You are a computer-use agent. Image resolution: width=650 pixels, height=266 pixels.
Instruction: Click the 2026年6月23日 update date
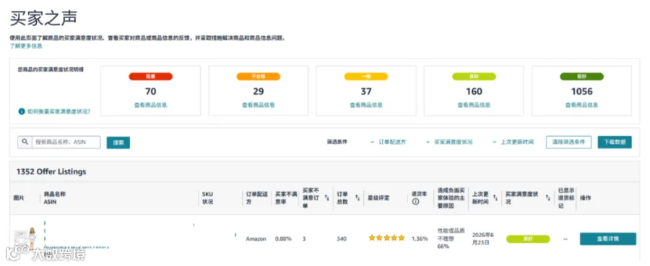point(484,239)
